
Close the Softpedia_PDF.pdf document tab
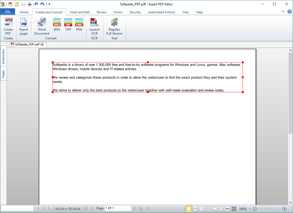click(42, 45)
